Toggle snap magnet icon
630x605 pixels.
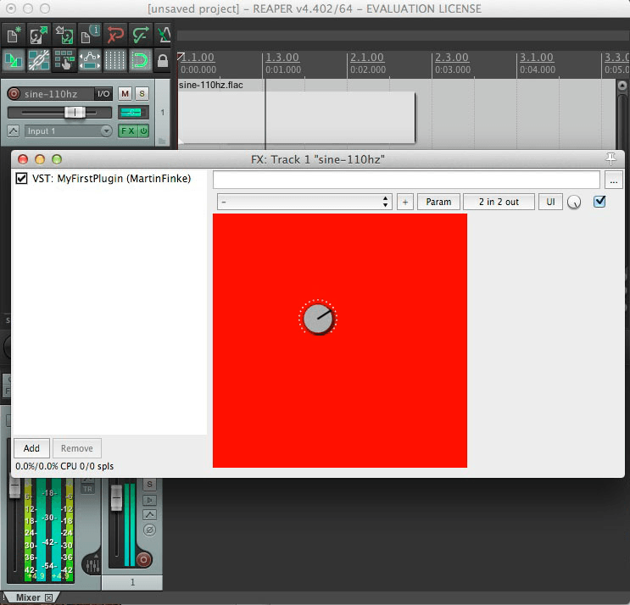140,60
